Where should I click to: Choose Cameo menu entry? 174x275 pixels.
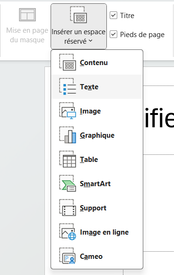(97, 256)
